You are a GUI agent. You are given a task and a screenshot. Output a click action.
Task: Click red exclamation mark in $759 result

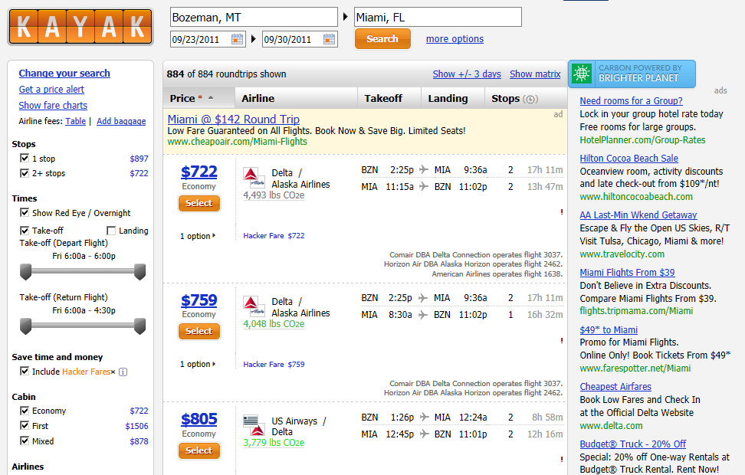point(562,341)
